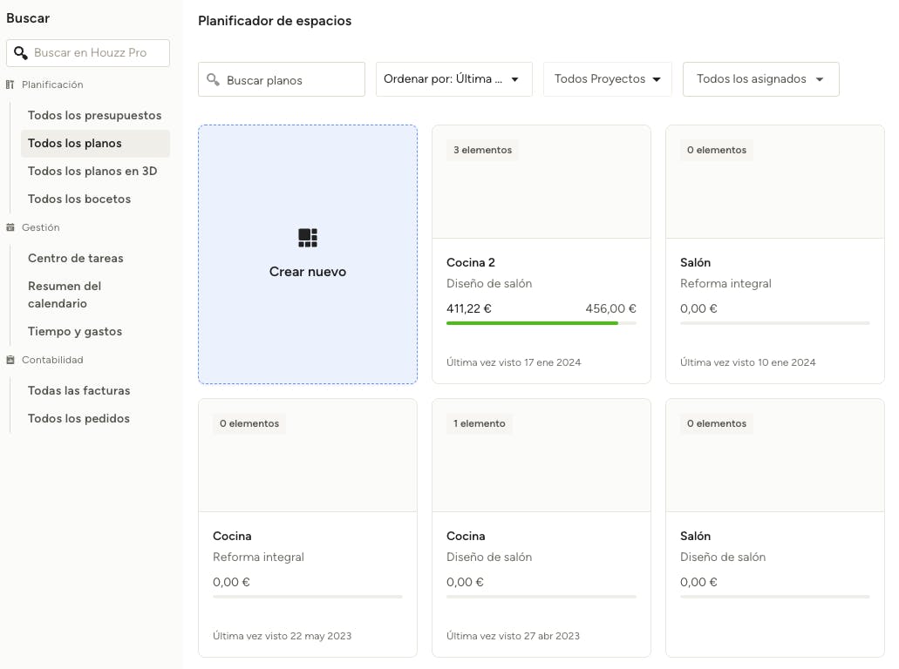Screen dimensions: 899x669
Task: Click the Planificación section icon
Action: coord(10,84)
